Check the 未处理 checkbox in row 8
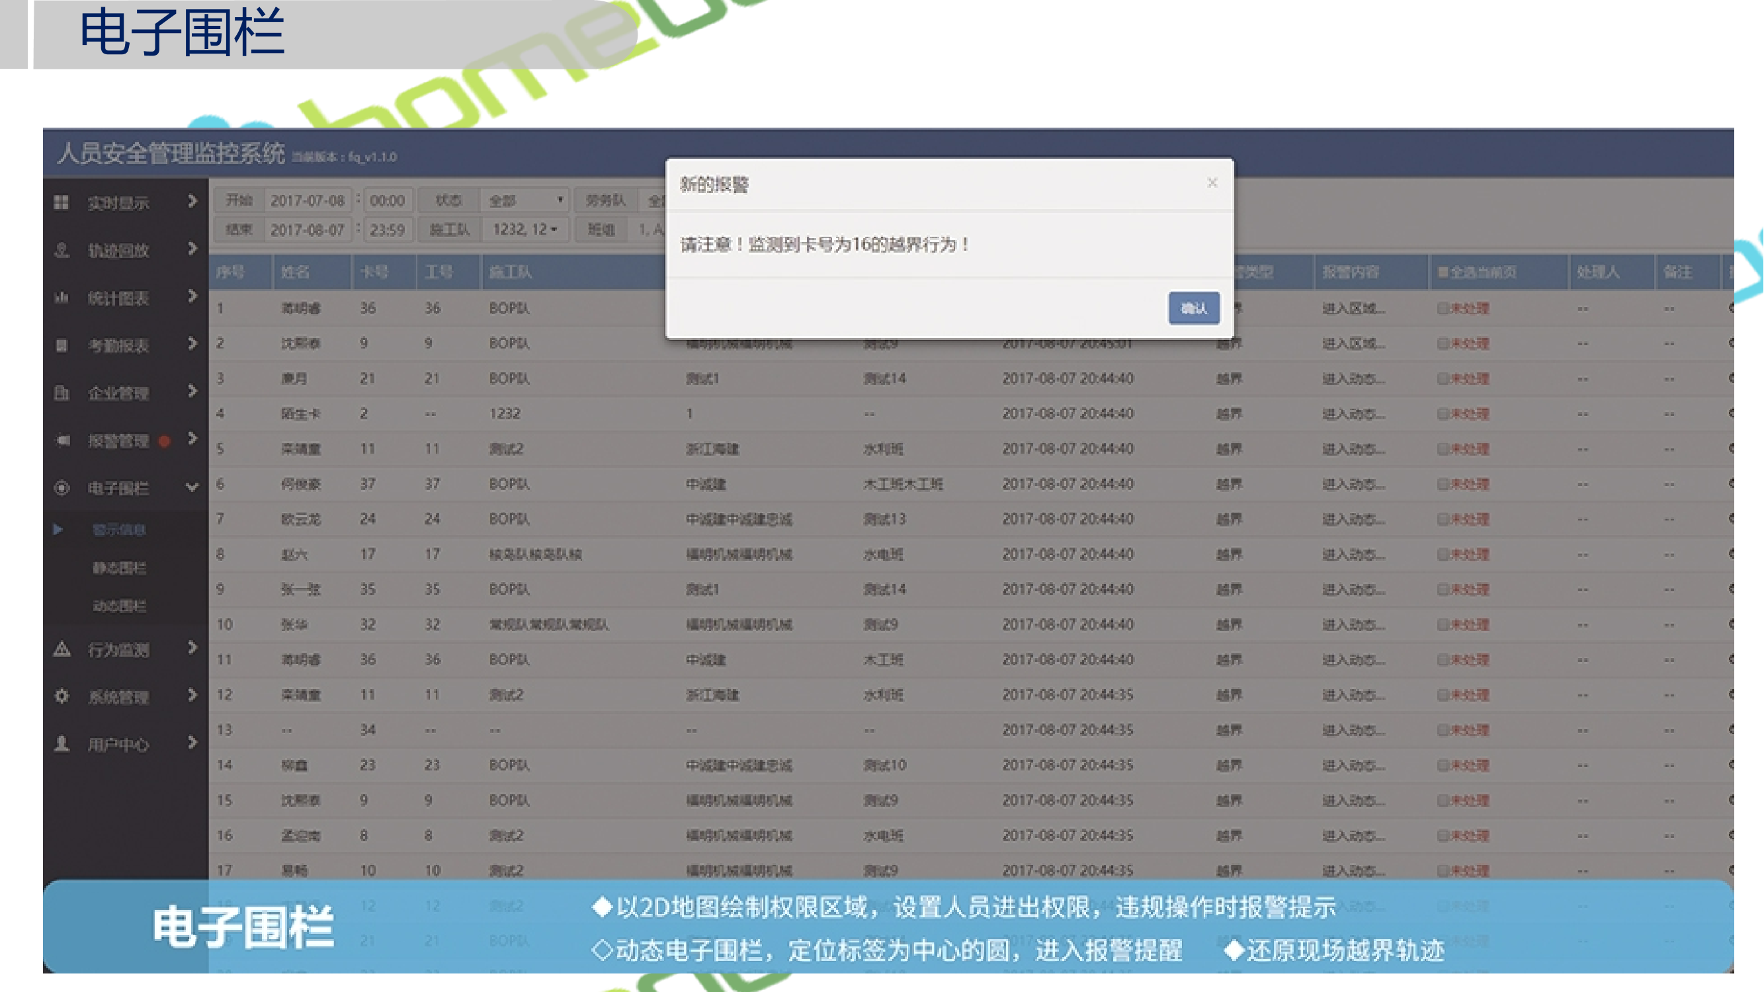The image size is (1764, 992). [1443, 555]
